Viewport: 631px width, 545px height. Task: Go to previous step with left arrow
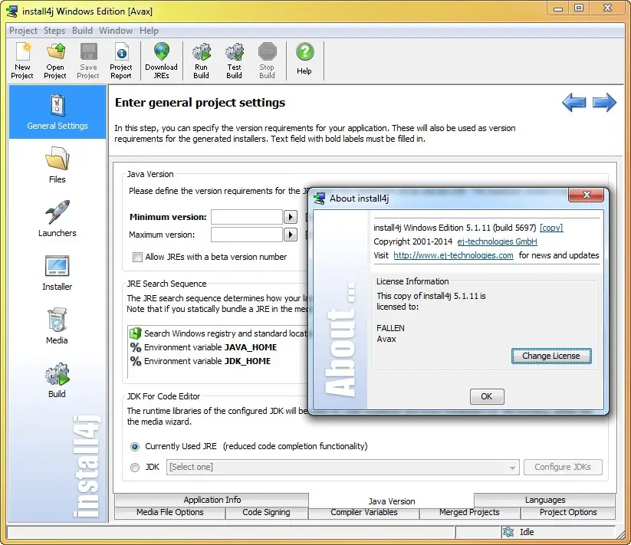(x=573, y=103)
